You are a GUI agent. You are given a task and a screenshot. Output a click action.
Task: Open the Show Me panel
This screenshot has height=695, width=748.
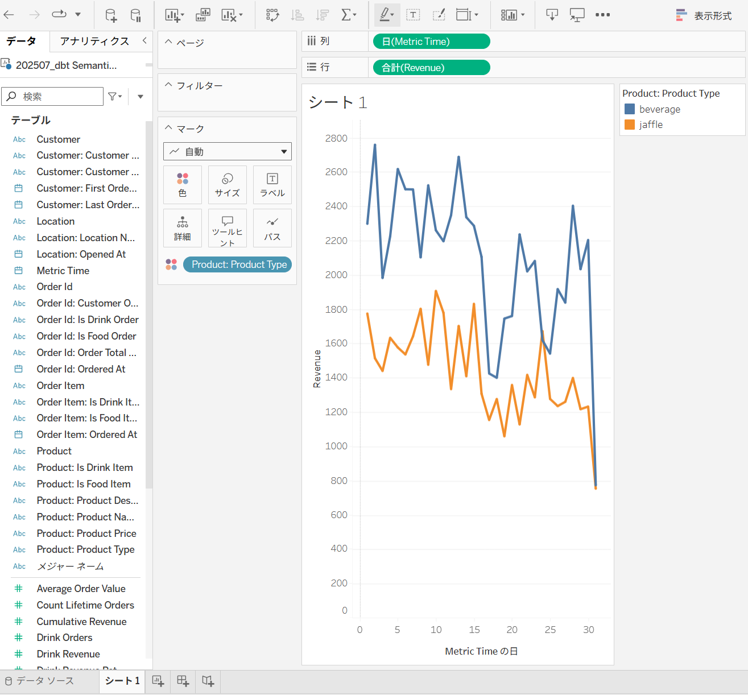(704, 15)
